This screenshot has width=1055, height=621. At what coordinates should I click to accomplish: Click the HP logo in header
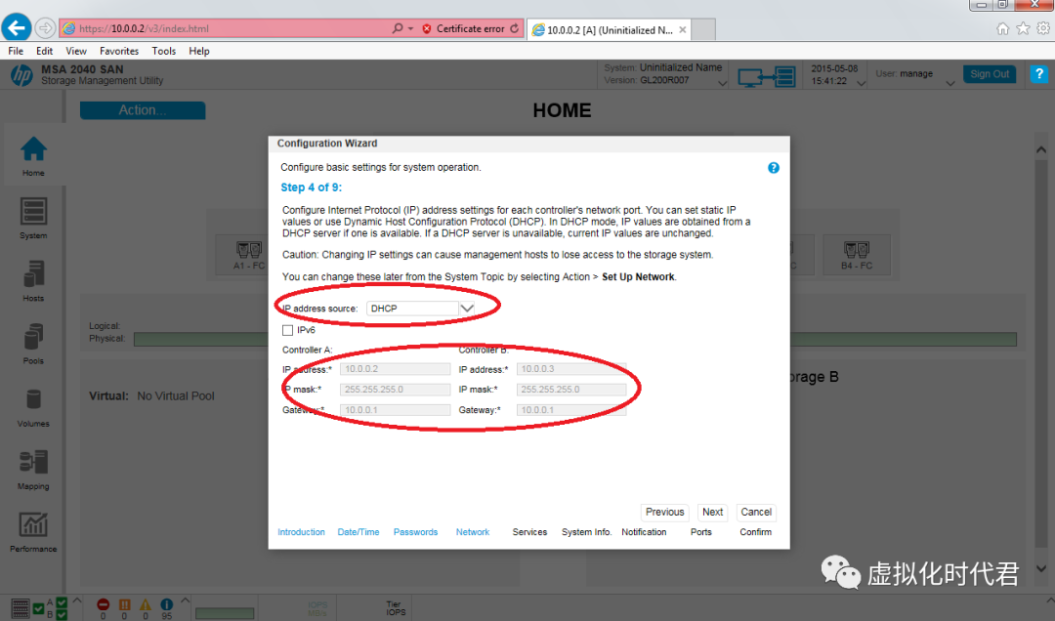coord(21,75)
